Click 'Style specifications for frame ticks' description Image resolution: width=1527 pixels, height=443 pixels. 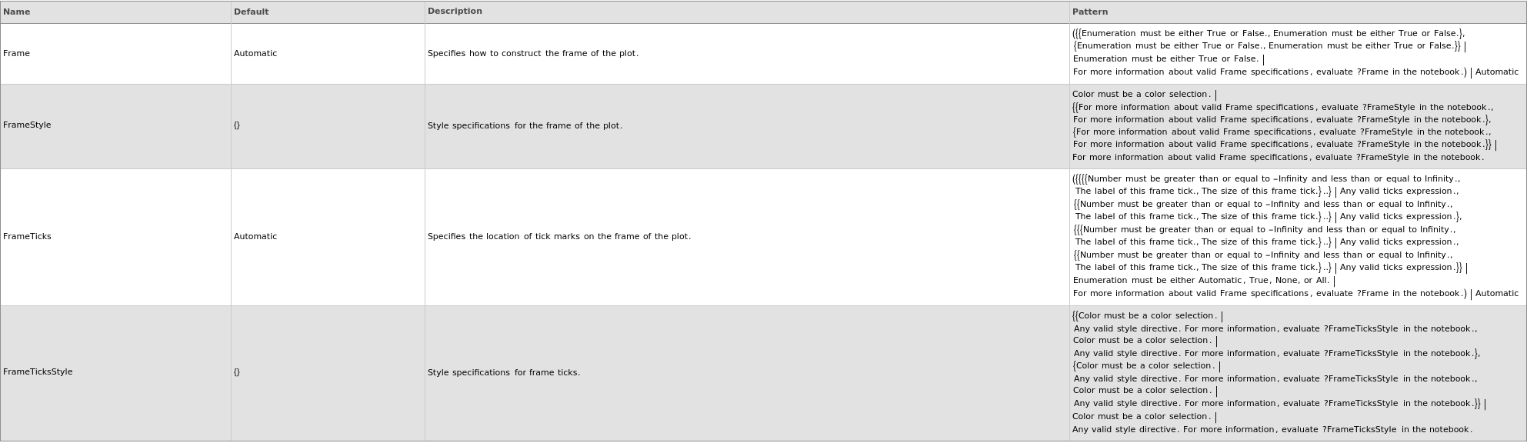(x=504, y=373)
